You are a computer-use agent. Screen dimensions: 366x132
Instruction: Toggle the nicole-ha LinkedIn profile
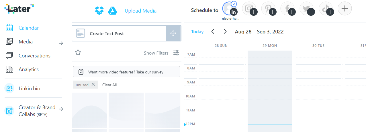tap(230, 8)
